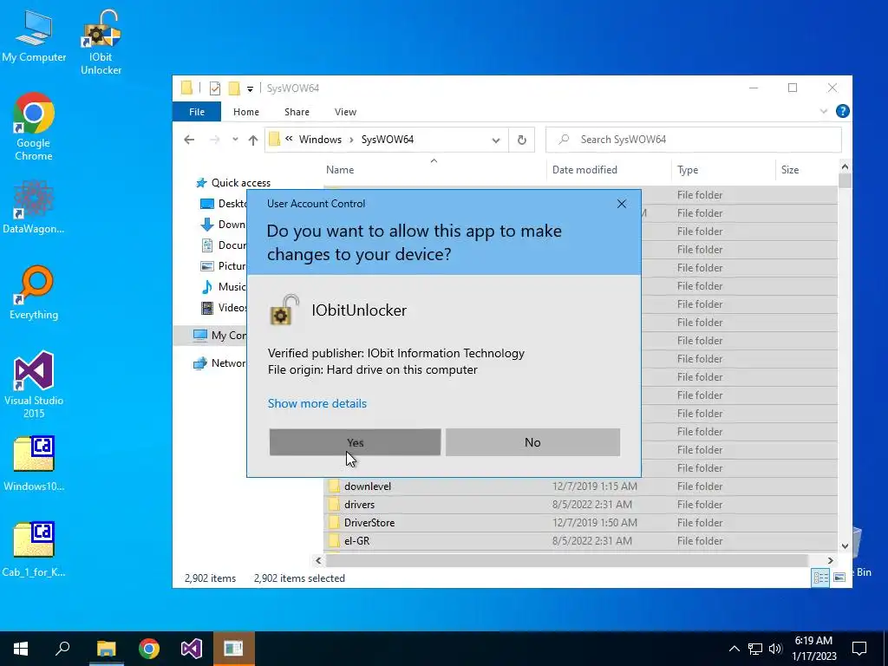
Task: Select the DataWagon desktop shortcut
Action: point(34,207)
